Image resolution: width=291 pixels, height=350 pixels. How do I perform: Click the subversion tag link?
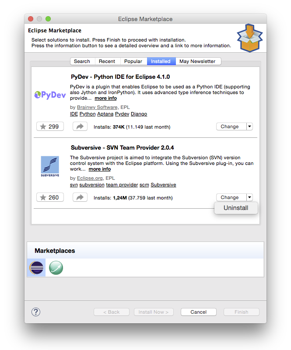[x=92, y=185]
